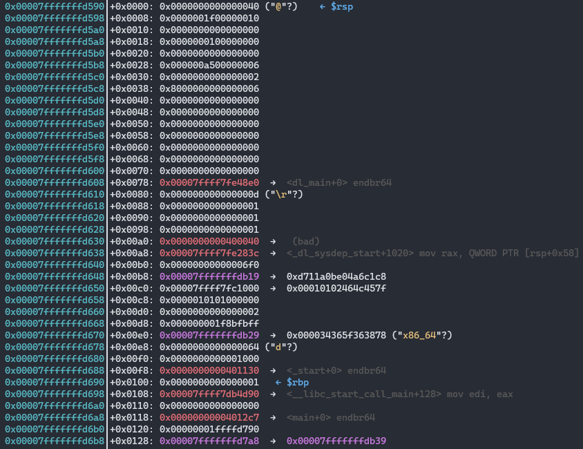Click the <_start+0> endbr64 symbol
Viewport: 583px width, 449px height.
point(336,370)
